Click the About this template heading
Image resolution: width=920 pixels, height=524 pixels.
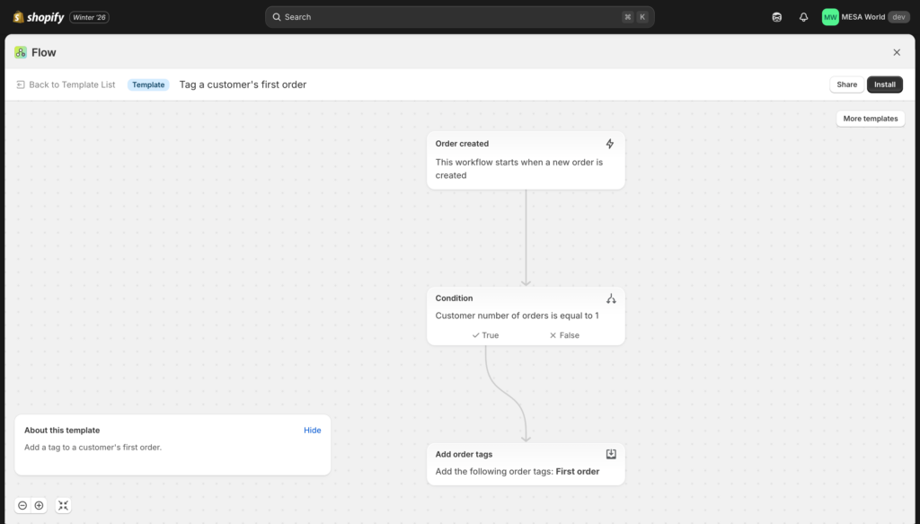point(62,431)
